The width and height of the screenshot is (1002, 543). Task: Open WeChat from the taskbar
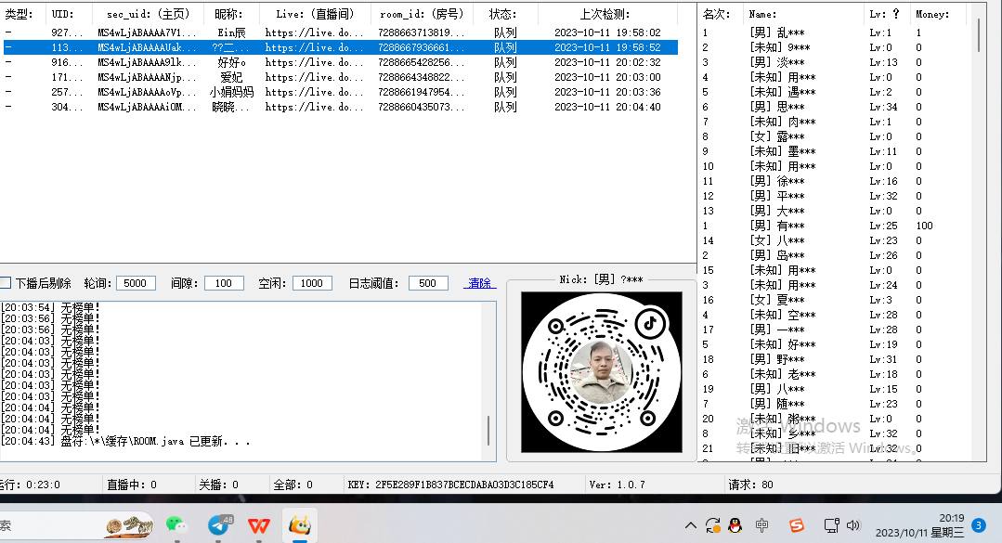176,524
